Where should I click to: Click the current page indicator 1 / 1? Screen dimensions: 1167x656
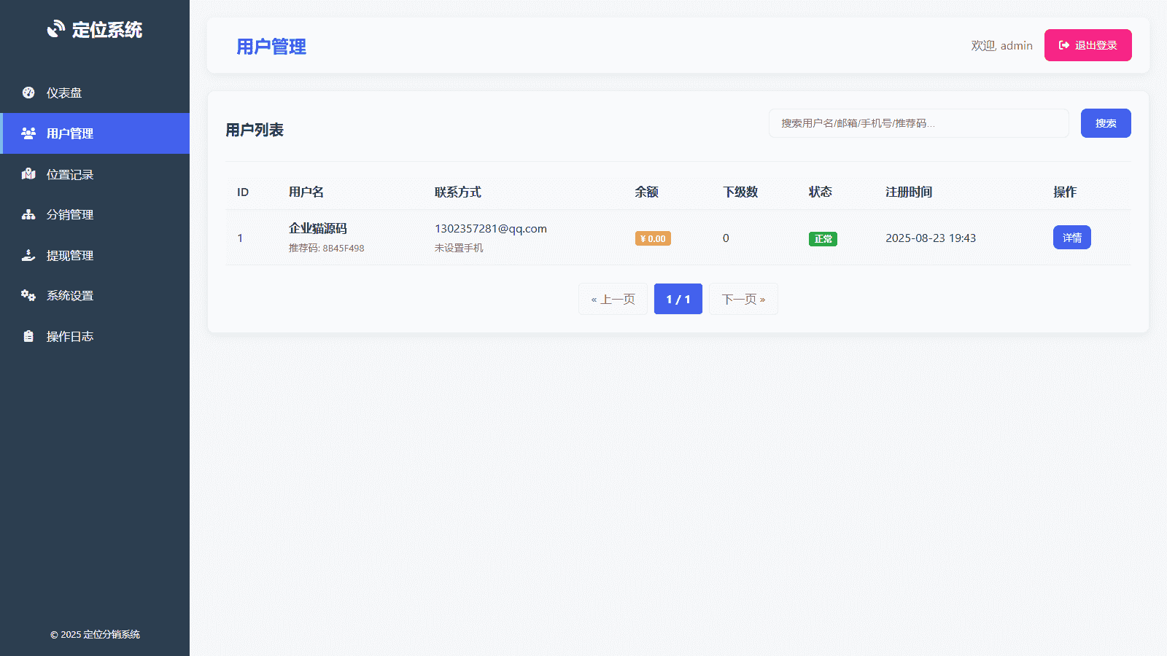point(678,299)
